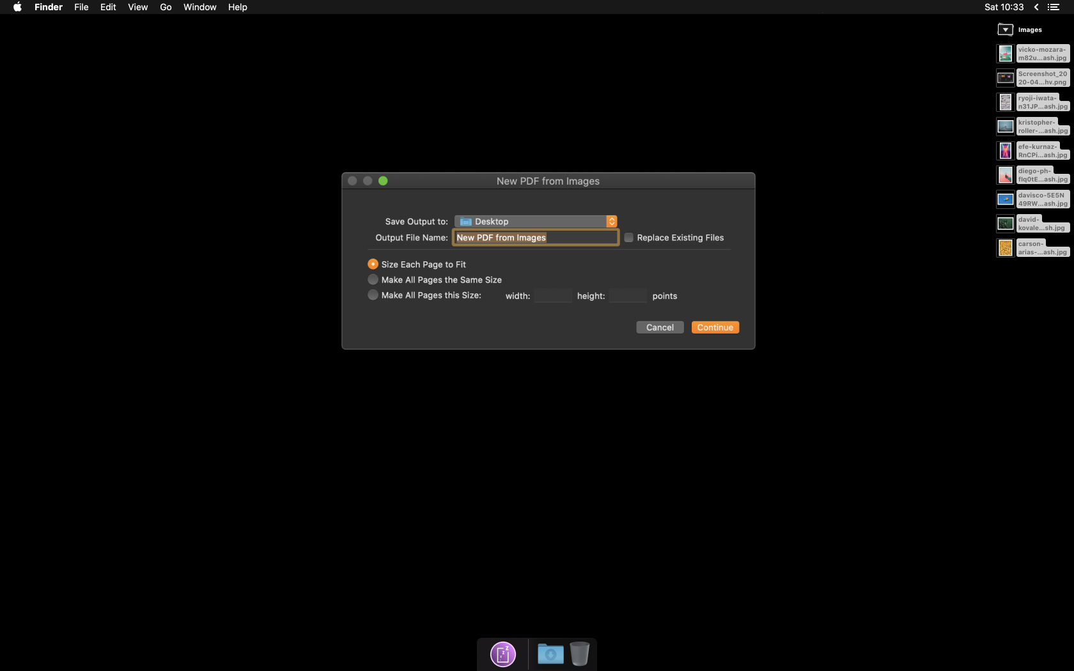Image resolution: width=1074 pixels, height=671 pixels.
Task: Open Notification Center list icon
Action: tap(1054, 7)
